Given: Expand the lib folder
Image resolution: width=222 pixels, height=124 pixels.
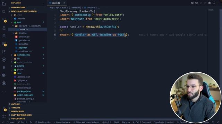Looking at the screenshot, I should coord(18,59).
